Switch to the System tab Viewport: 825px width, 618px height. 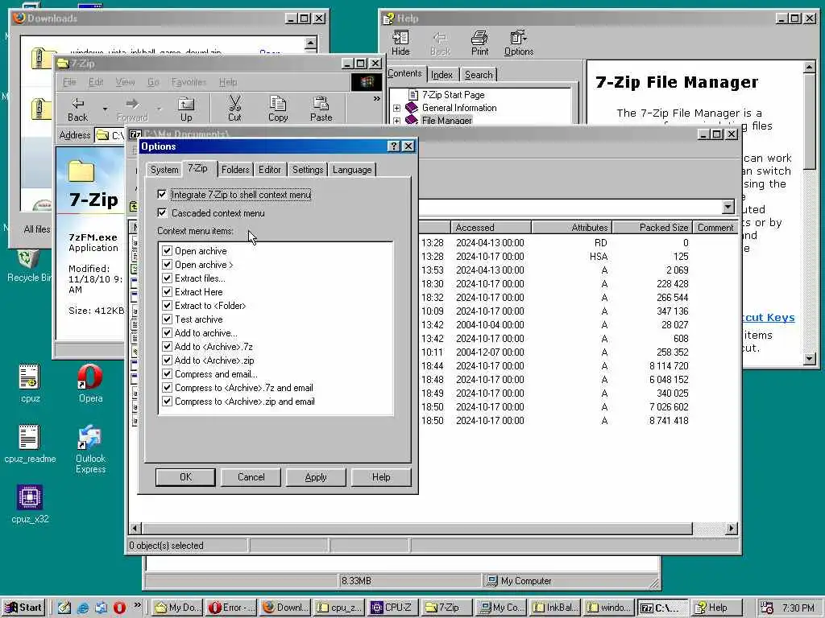(x=164, y=170)
